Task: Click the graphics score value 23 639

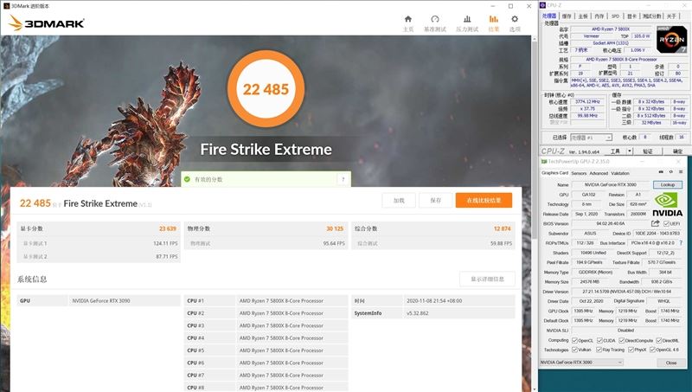Action: (x=168, y=228)
